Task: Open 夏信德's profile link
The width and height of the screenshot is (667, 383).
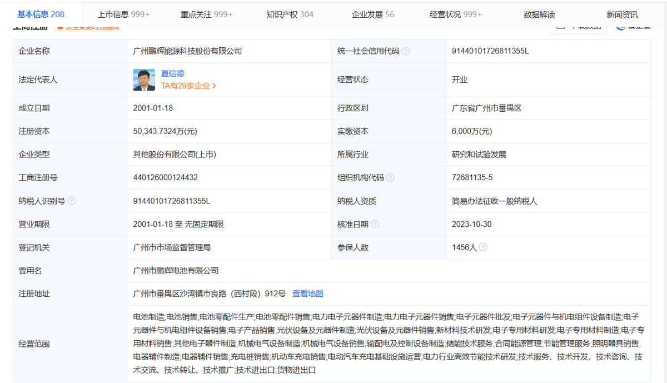Action: pos(172,73)
